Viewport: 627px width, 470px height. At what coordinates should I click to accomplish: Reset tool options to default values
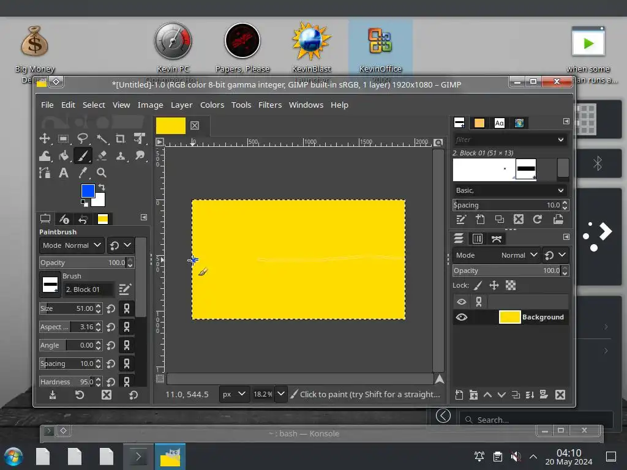(x=133, y=395)
